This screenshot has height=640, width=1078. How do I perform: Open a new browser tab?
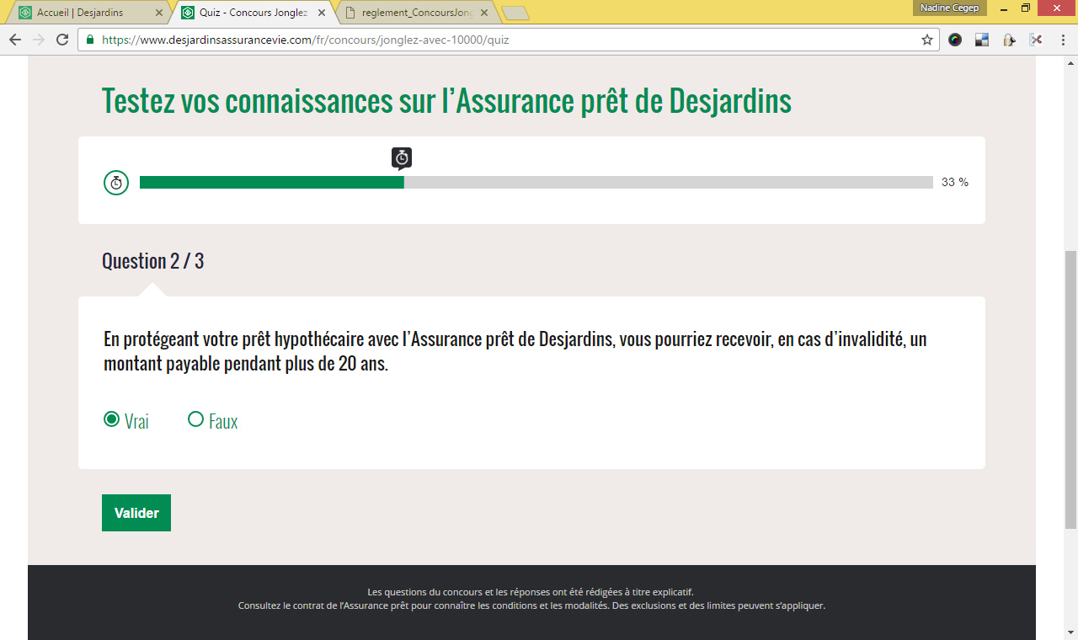(x=515, y=13)
